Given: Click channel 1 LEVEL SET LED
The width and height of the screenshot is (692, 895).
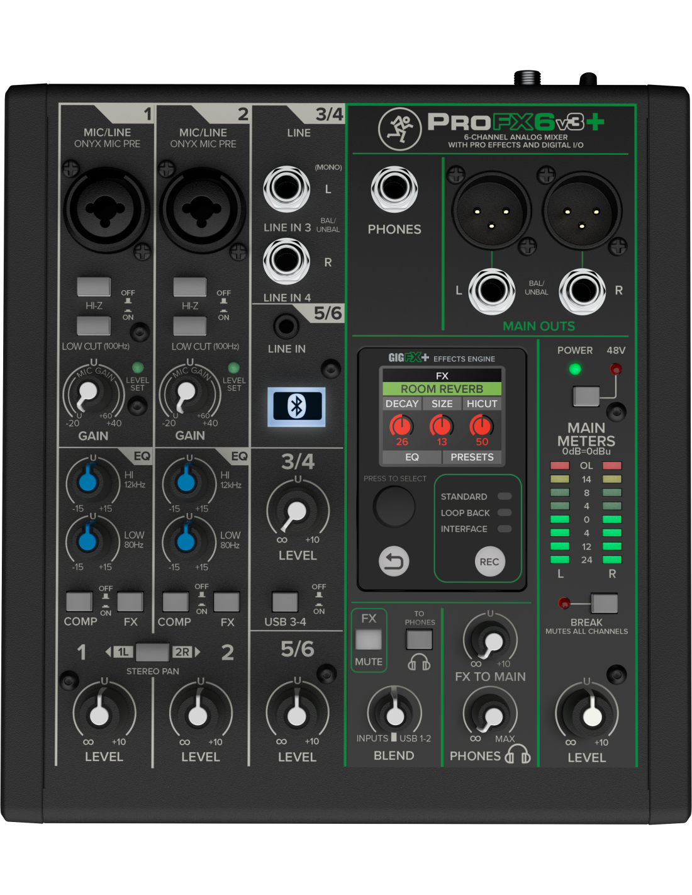Looking at the screenshot, I should click(x=137, y=368).
